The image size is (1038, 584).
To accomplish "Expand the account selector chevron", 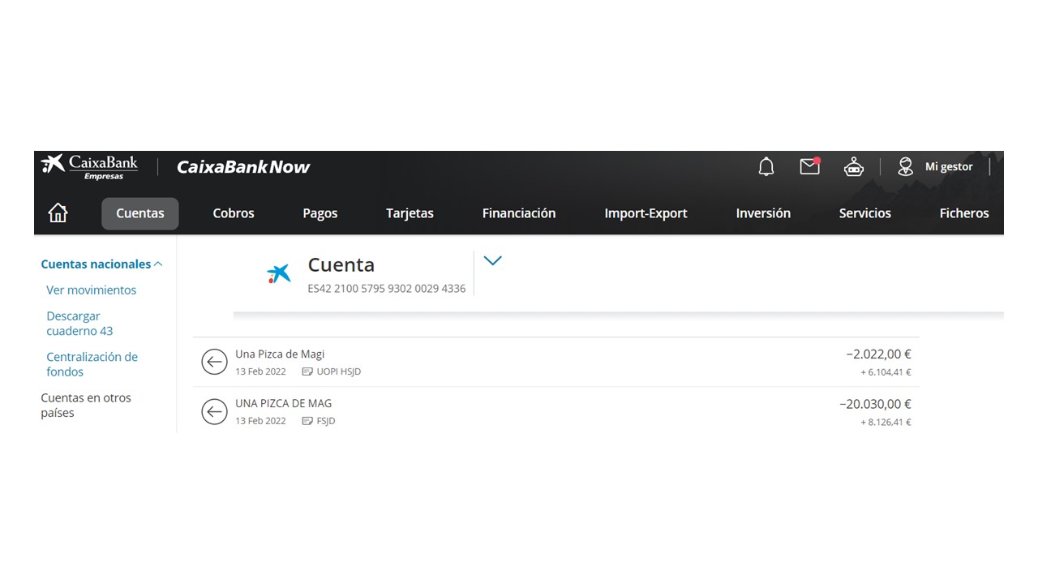I will pos(492,260).
